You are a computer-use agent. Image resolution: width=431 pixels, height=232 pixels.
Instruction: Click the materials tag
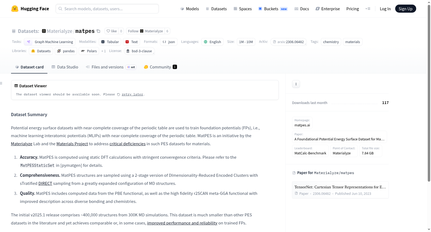[x=353, y=42]
